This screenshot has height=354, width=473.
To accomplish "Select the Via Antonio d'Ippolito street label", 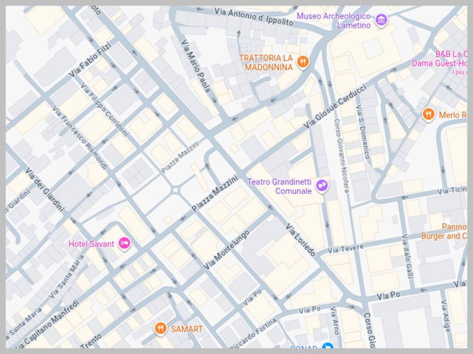I will 254,17.
